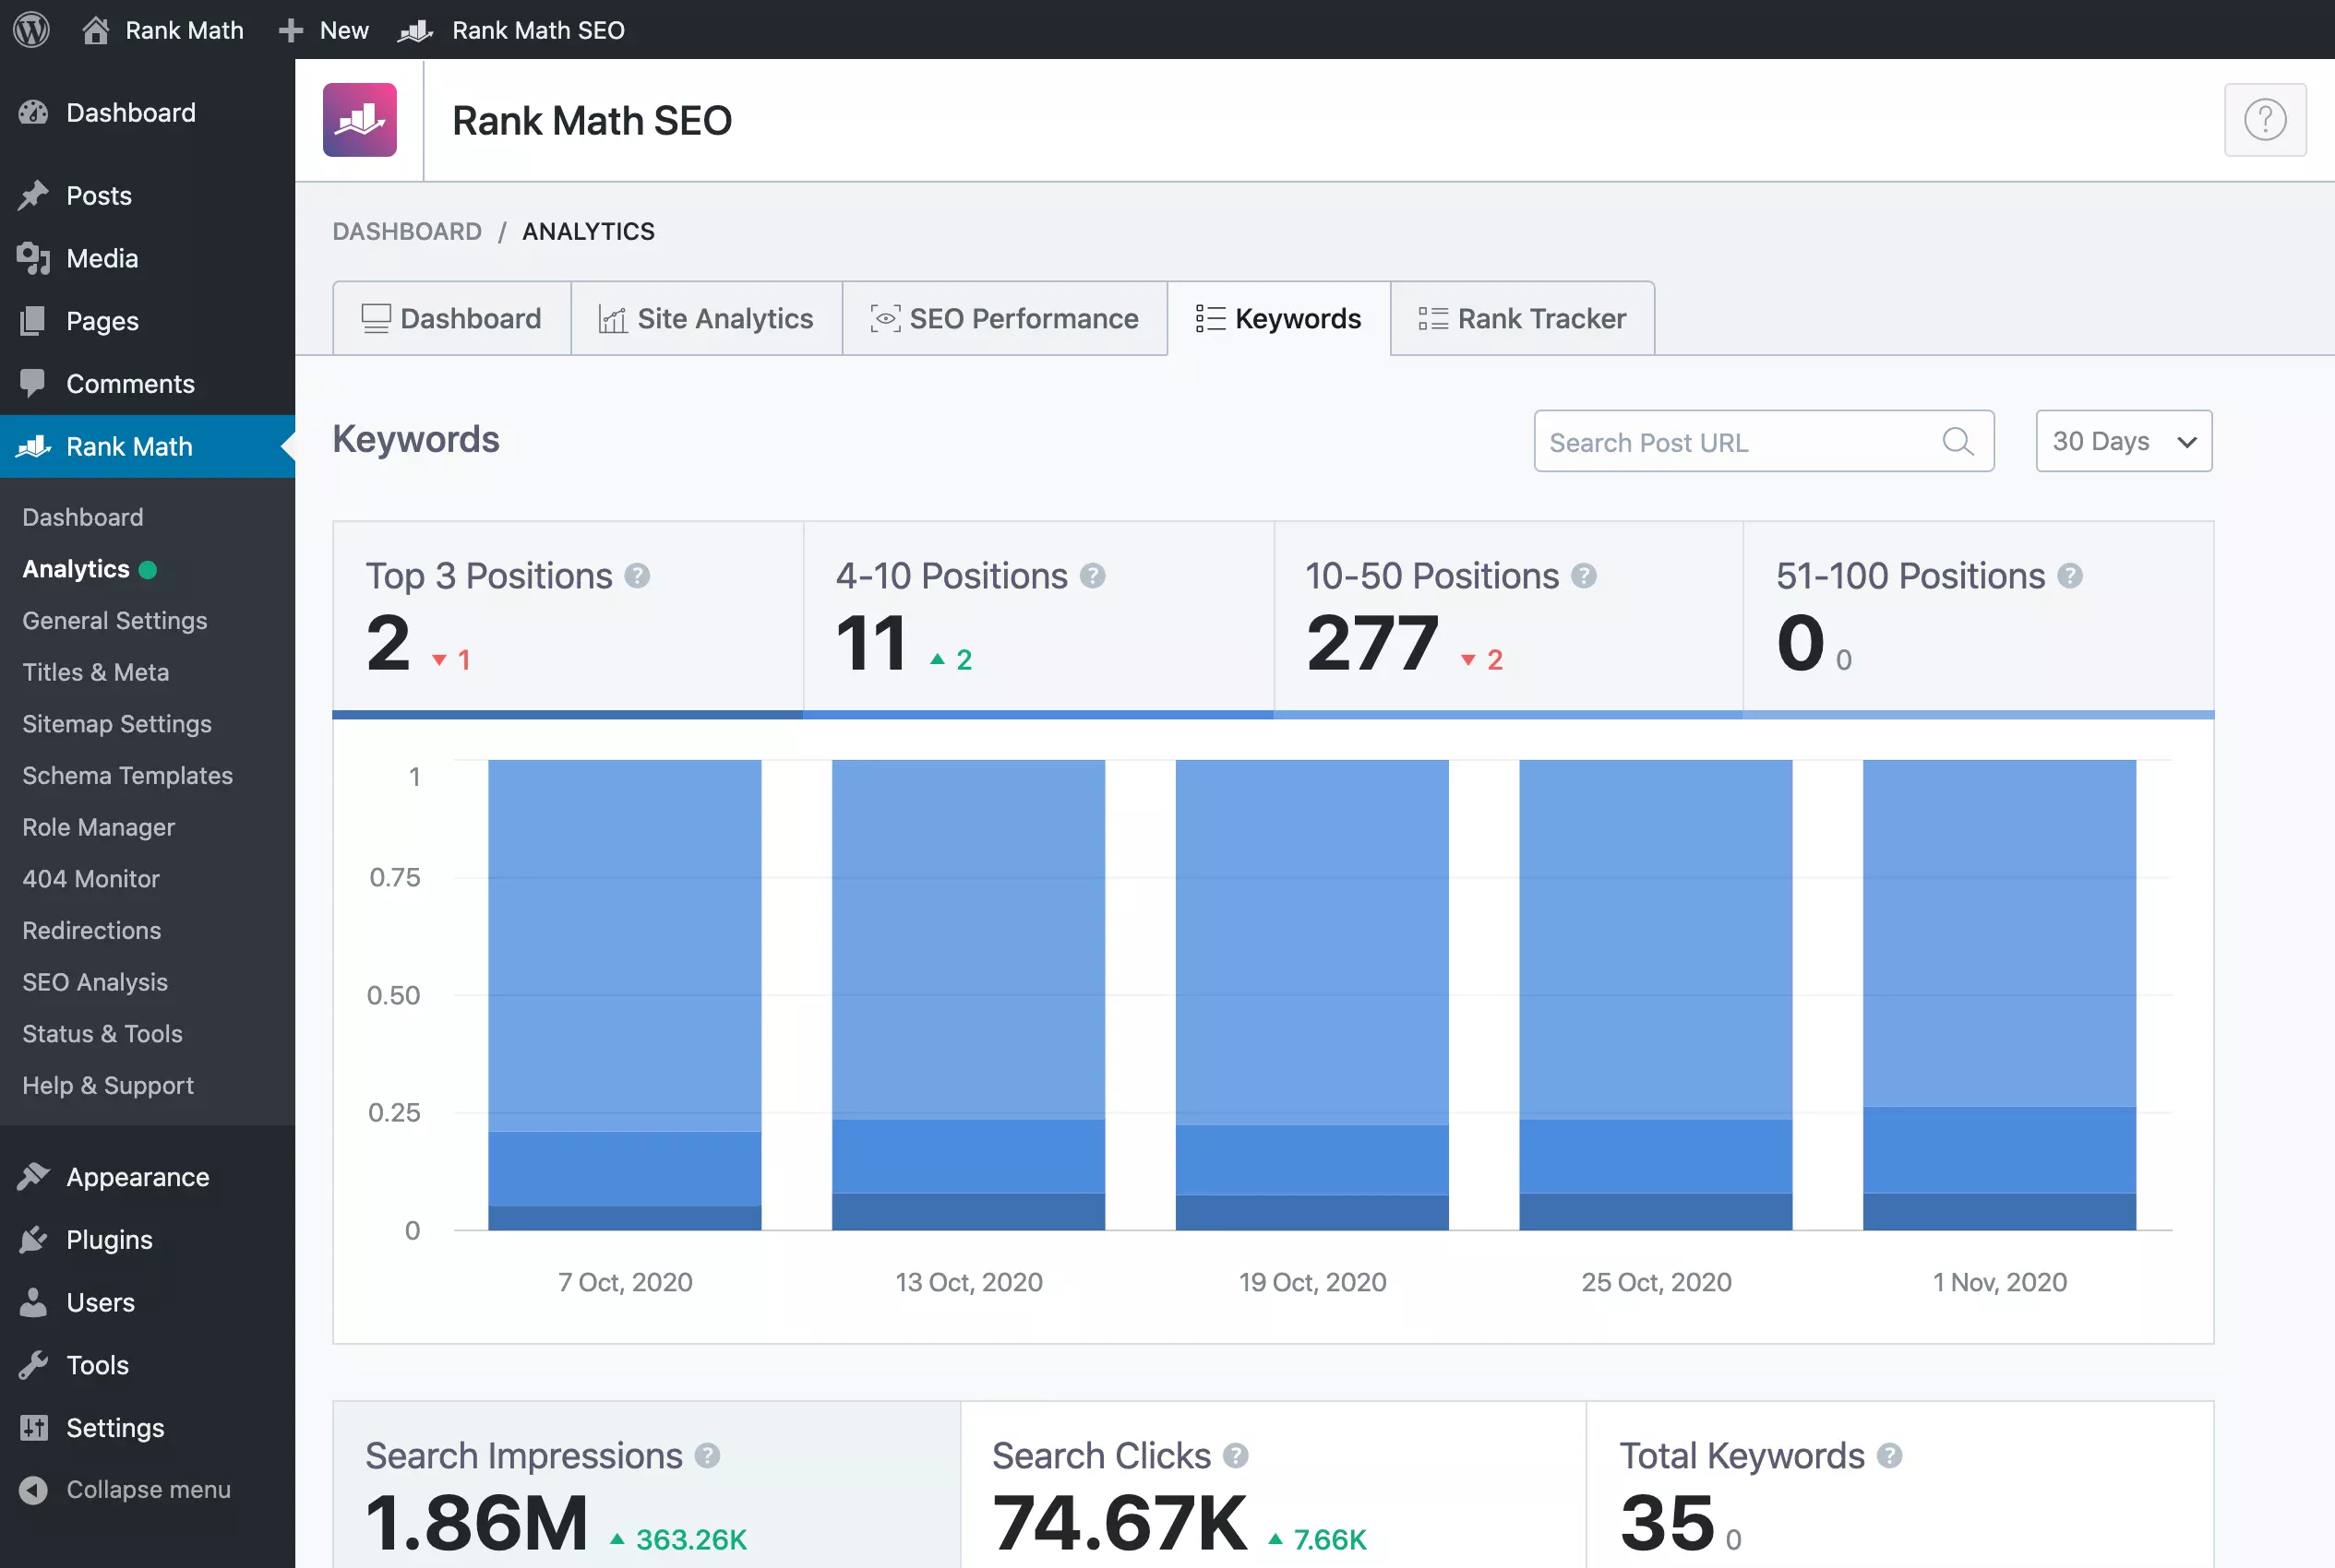Open Redirections in Rank Math submenu
The height and width of the screenshot is (1568, 2335).
coord(91,931)
